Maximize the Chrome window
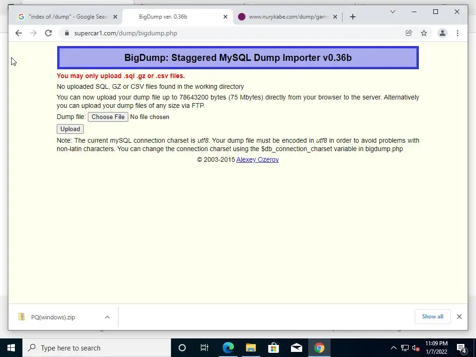This screenshot has width=476, height=357. (x=435, y=12)
